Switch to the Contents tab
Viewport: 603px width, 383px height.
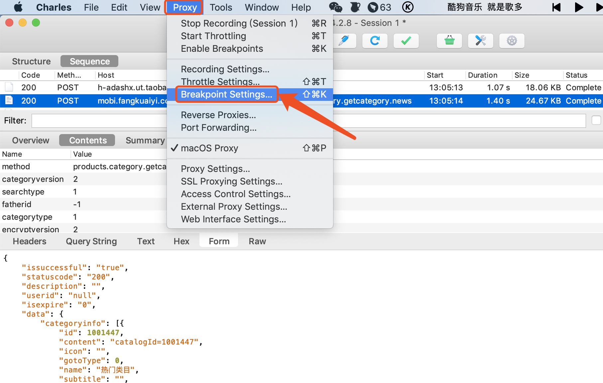pos(88,140)
